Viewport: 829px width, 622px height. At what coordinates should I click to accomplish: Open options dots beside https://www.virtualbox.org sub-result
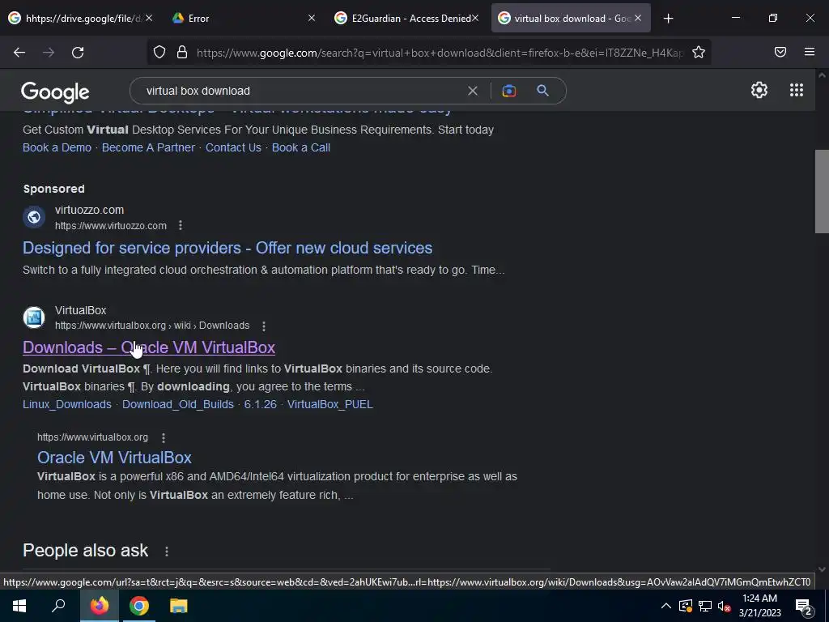164,437
